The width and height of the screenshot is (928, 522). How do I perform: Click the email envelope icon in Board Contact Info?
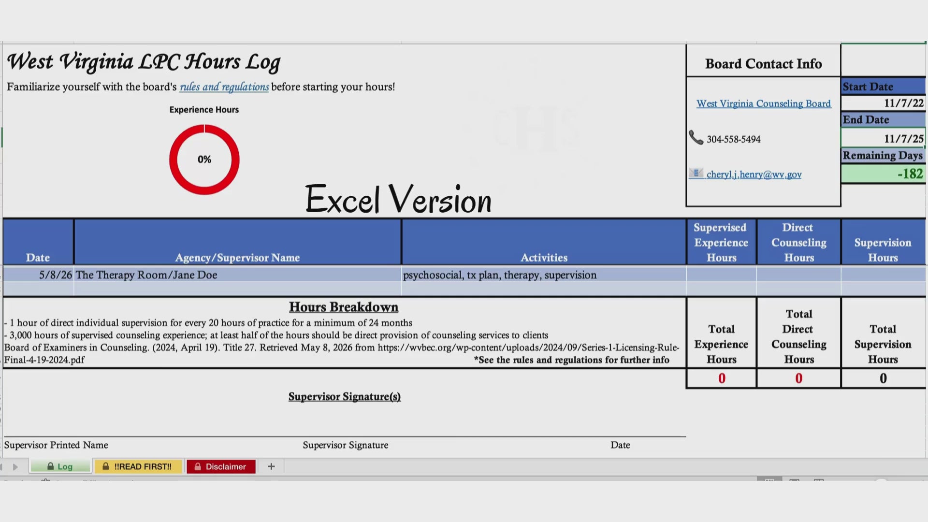click(x=696, y=174)
